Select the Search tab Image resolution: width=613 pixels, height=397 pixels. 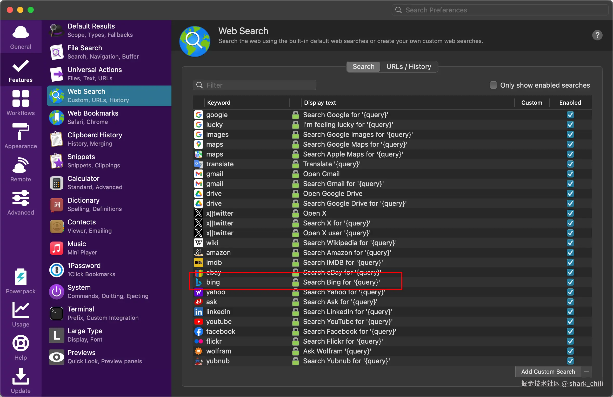(363, 67)
